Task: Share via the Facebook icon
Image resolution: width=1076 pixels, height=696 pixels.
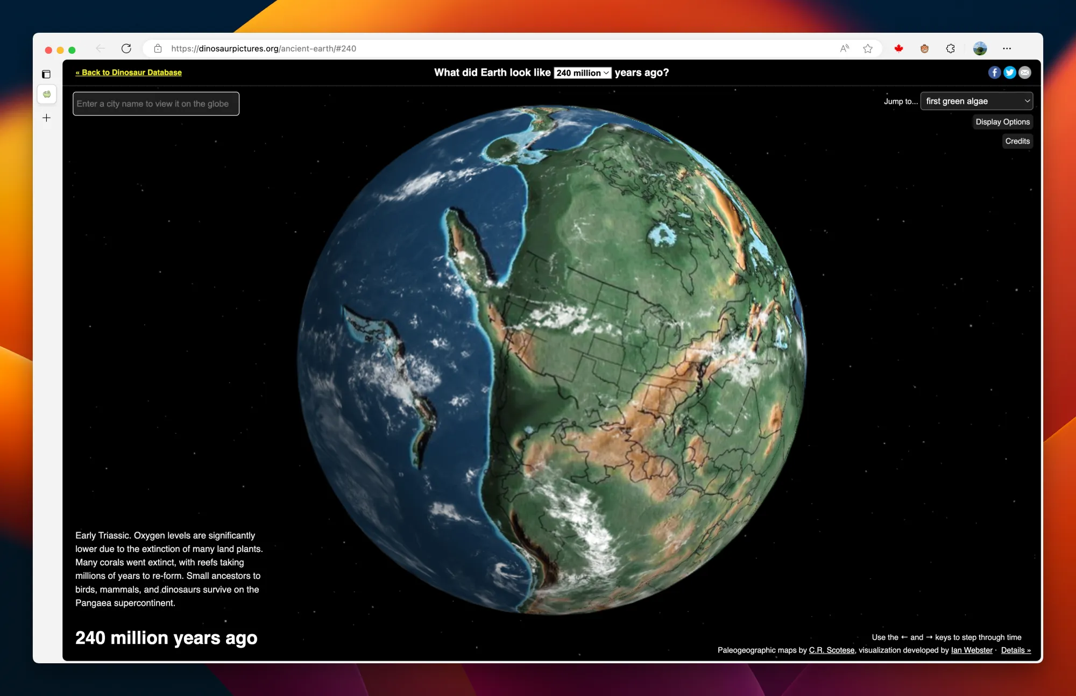Action: [x=994, y=73]
